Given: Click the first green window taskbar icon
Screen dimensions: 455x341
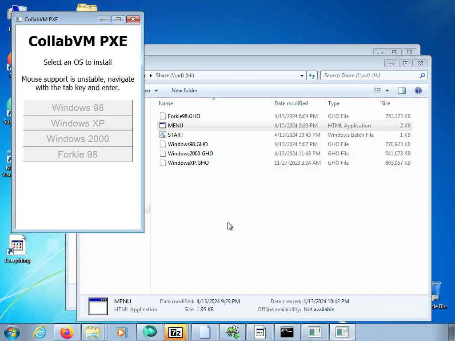Looking at the screenshot, I should click(315, 332).
